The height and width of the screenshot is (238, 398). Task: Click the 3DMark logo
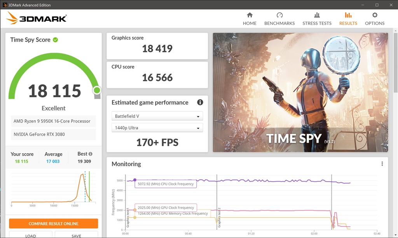[x=36, y=18]
